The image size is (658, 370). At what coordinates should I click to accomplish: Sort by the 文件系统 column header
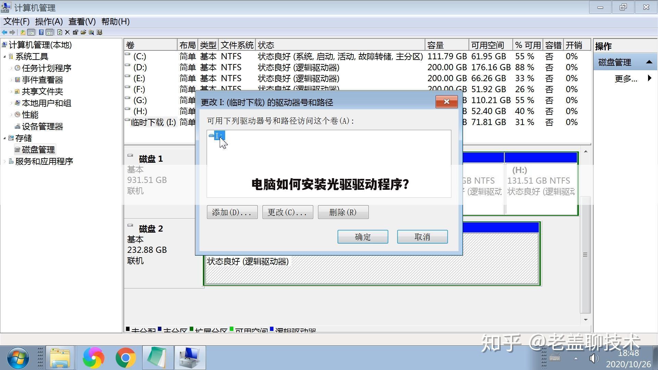click(x=237, y=45)
